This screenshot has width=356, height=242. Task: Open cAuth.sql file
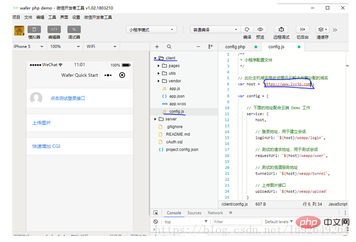[174, 142]
